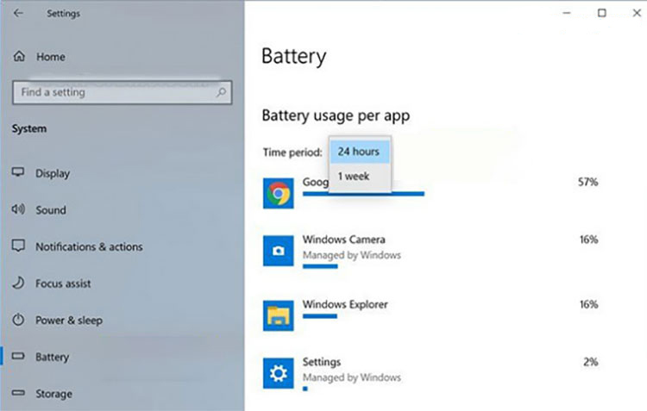Click the Battery usage per app heading
The height and width of the screenshot is (411, 647).
(336, 115)
